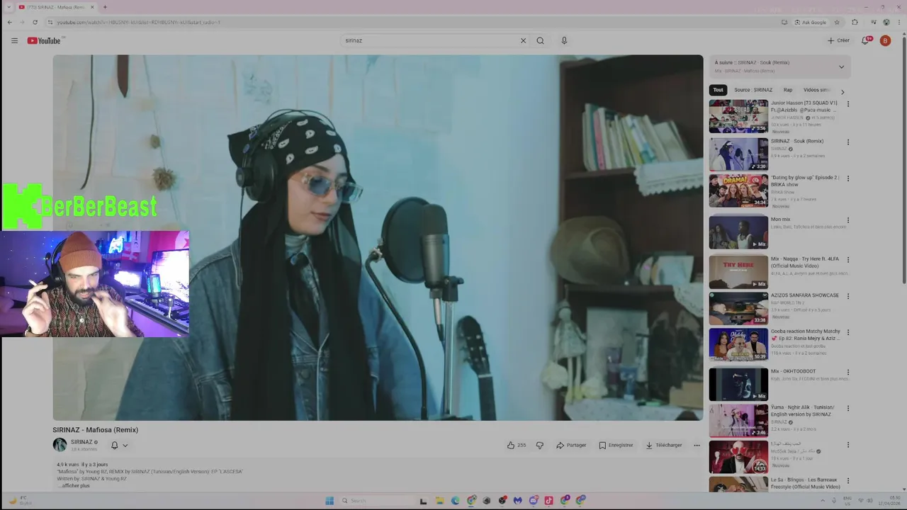Open more actions under the video
Viewport: 907px width, 510px height.
[697, 445]
